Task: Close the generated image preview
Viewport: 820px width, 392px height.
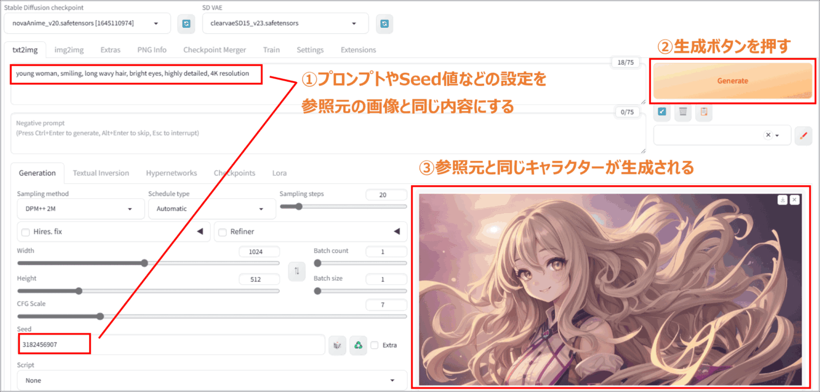Action: pyautogui.click(x=794, y=200)
